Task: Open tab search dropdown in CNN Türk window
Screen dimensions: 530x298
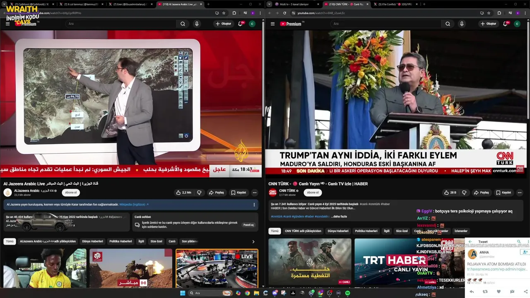Action: tap(270, 4)
